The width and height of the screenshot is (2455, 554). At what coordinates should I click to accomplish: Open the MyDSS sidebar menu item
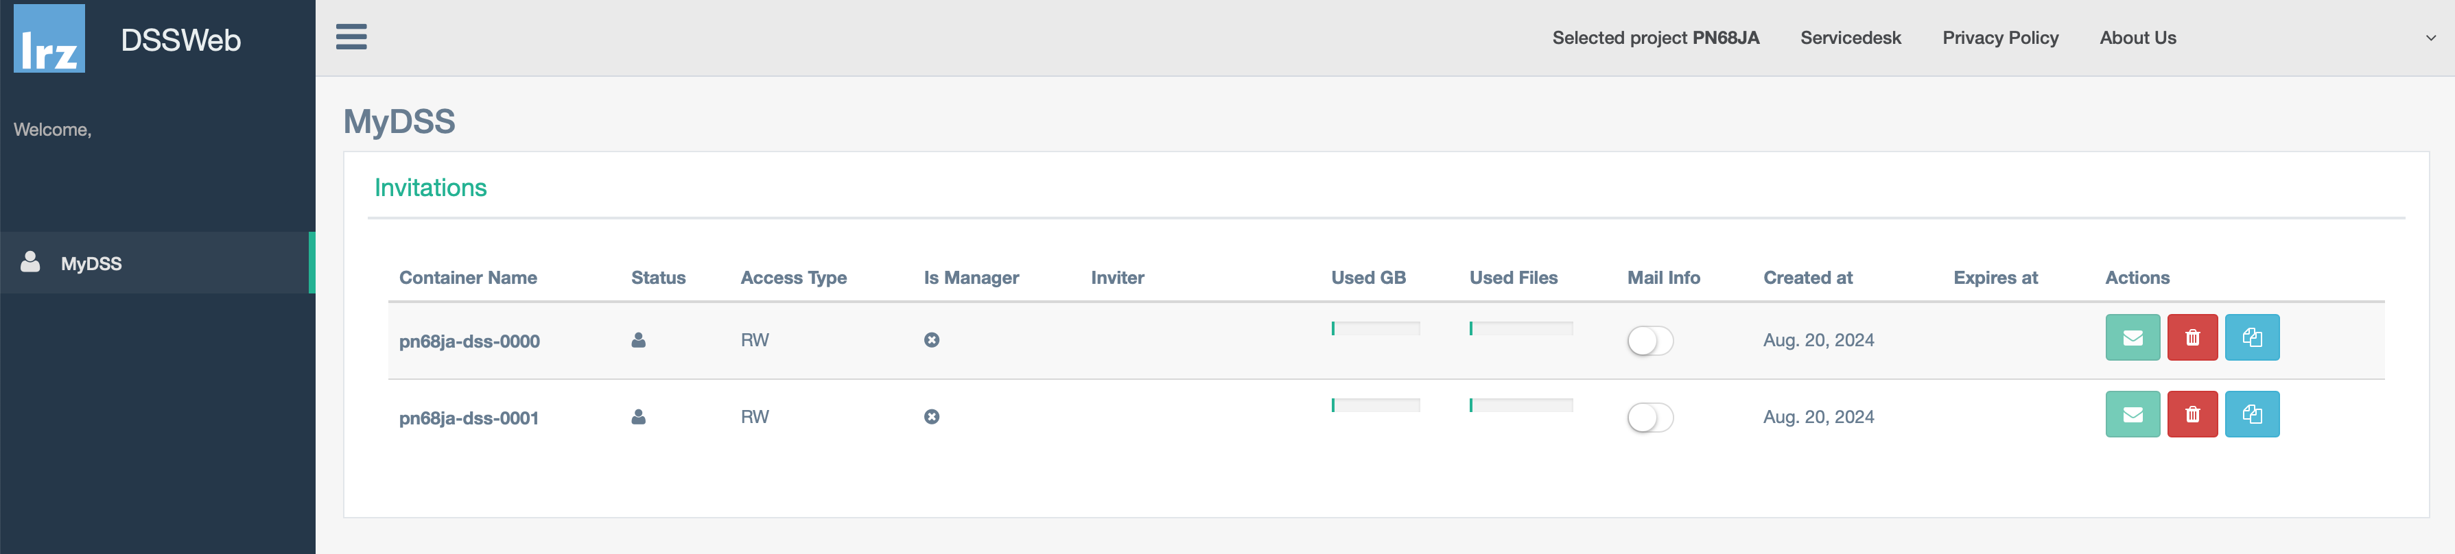pyautogui.click(x=91, y=264)
